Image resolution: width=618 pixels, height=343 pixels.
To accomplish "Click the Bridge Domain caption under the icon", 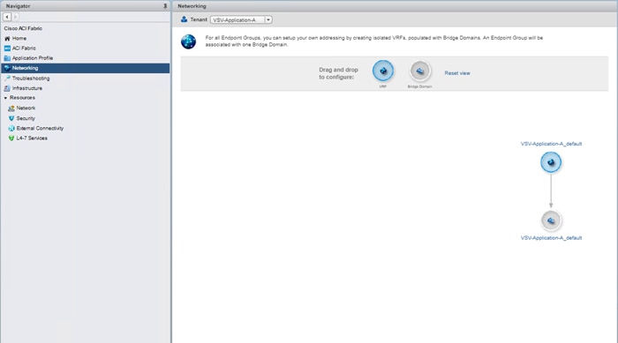I will (419, 86).
